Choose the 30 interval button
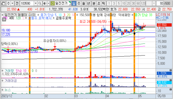 pyautogui.click(x=133, y=3)
